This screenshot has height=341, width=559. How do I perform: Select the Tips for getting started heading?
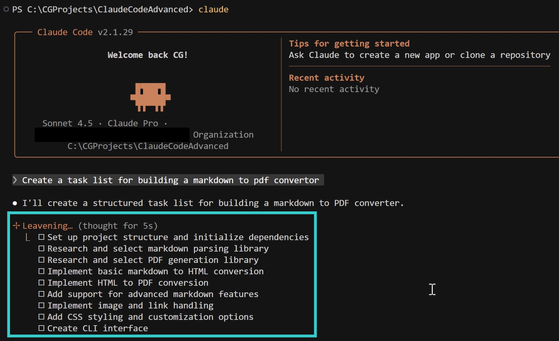click(x=349, y=43)
